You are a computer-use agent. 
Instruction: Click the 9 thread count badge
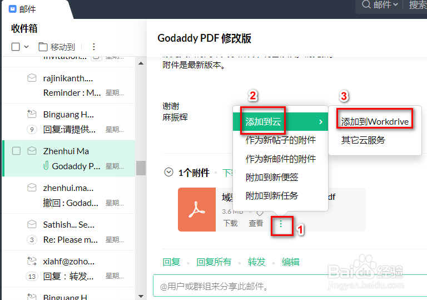[x=32, y=129]
